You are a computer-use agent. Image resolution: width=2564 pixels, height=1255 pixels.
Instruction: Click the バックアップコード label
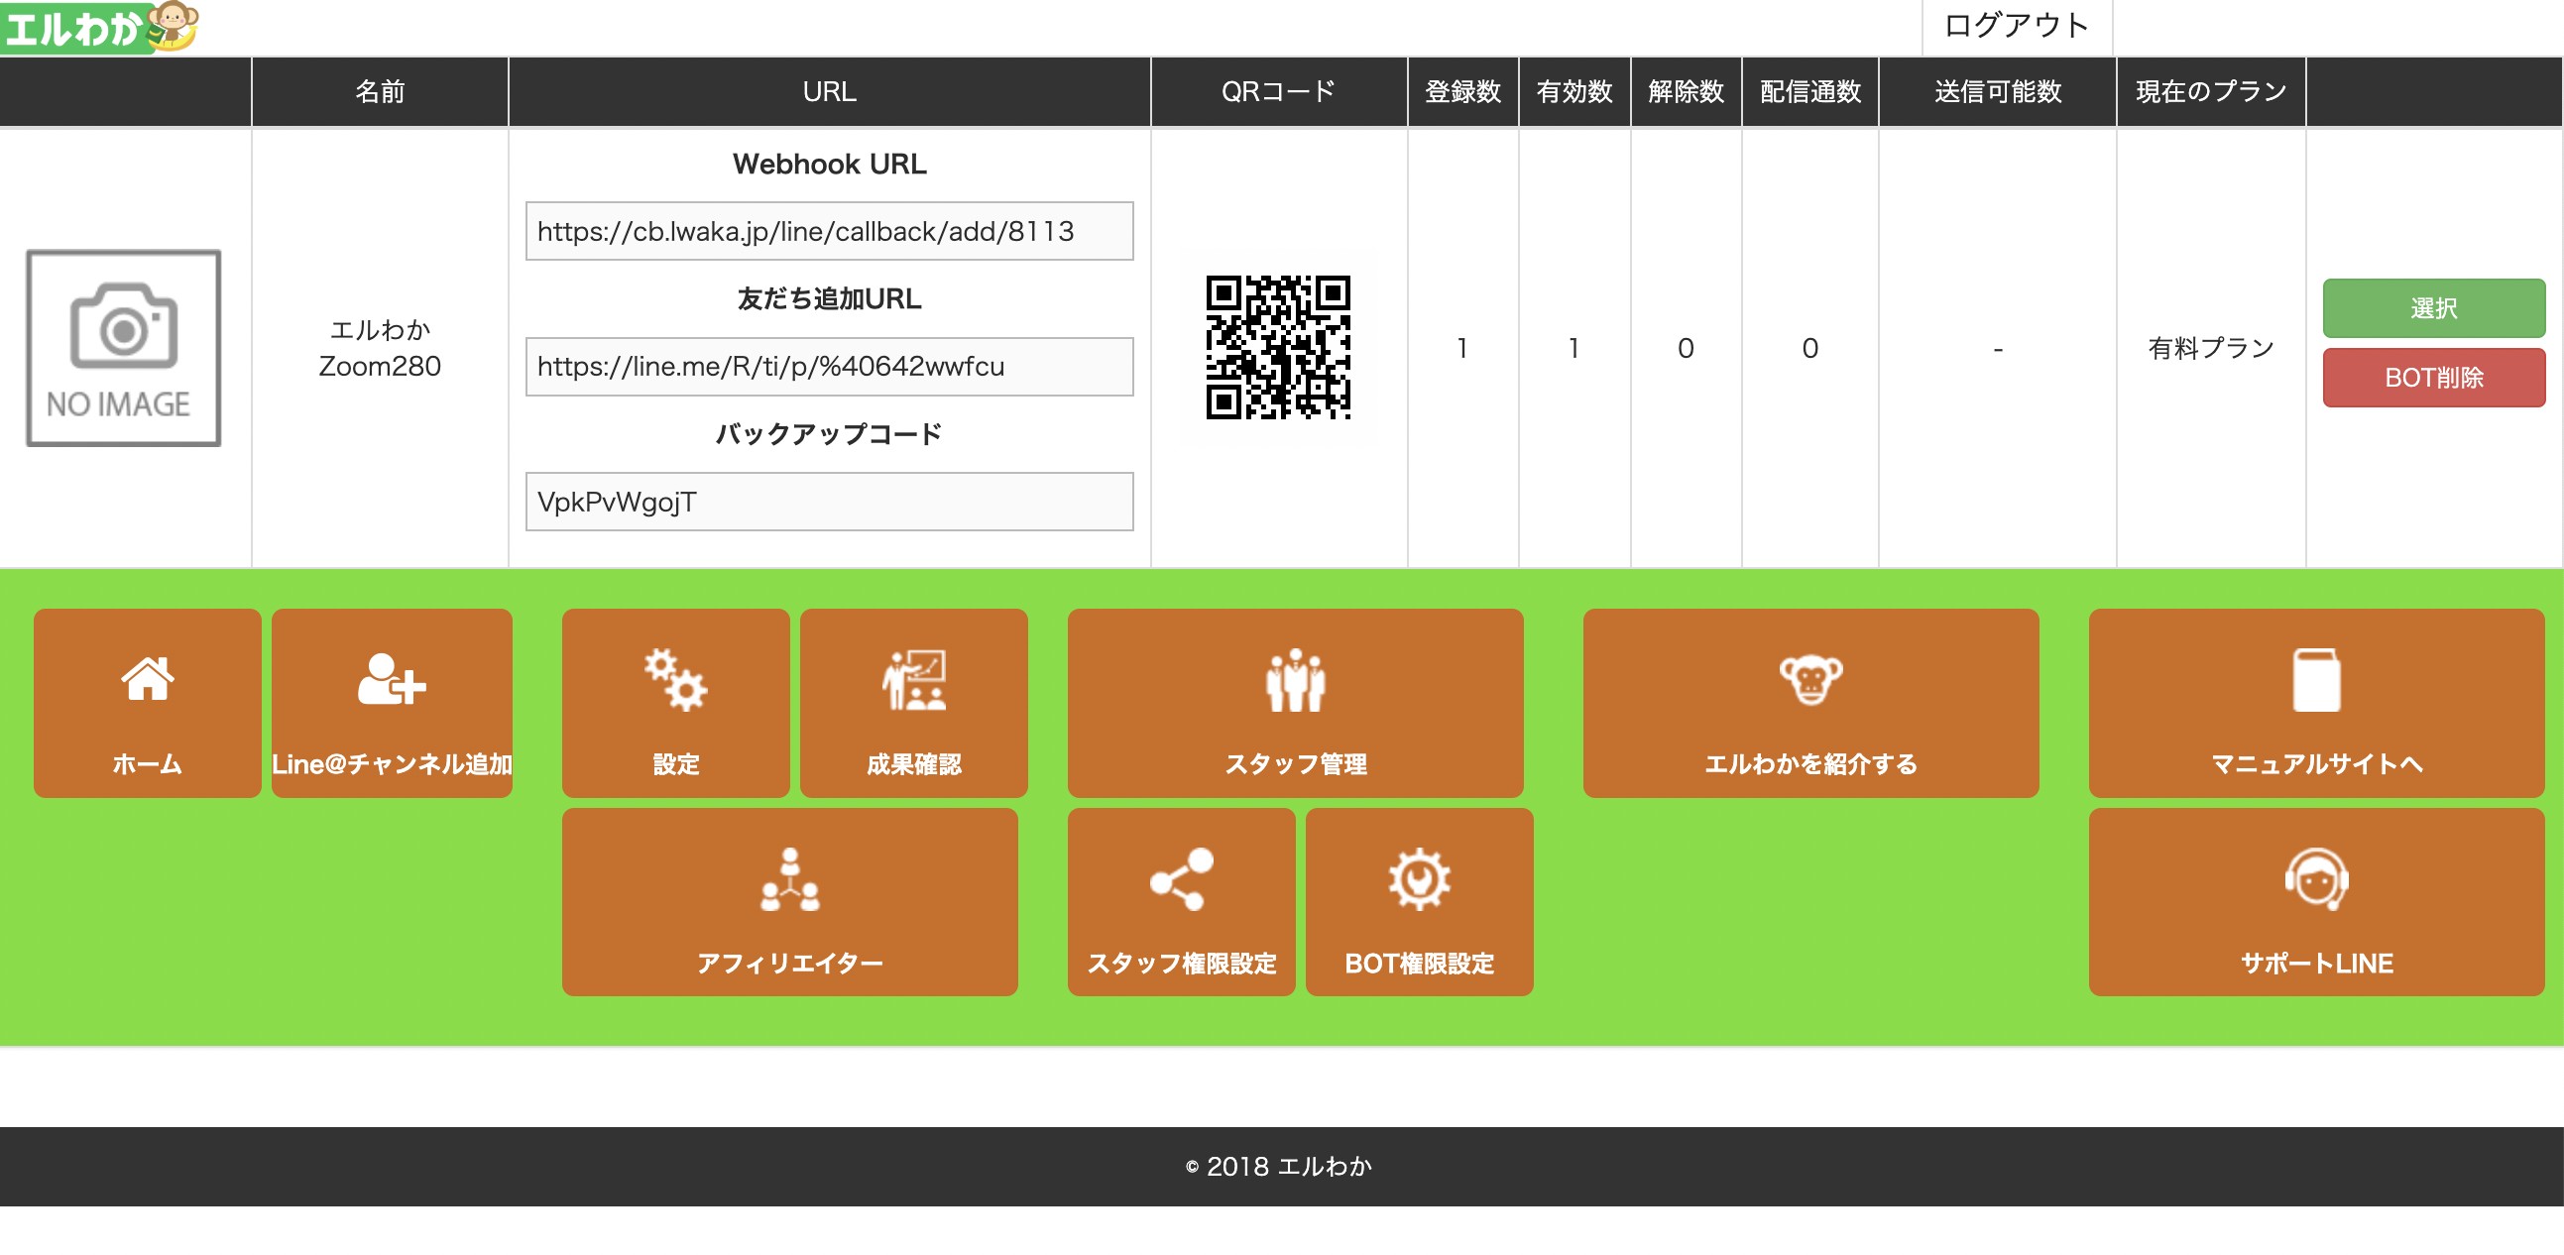click(829, 434)
